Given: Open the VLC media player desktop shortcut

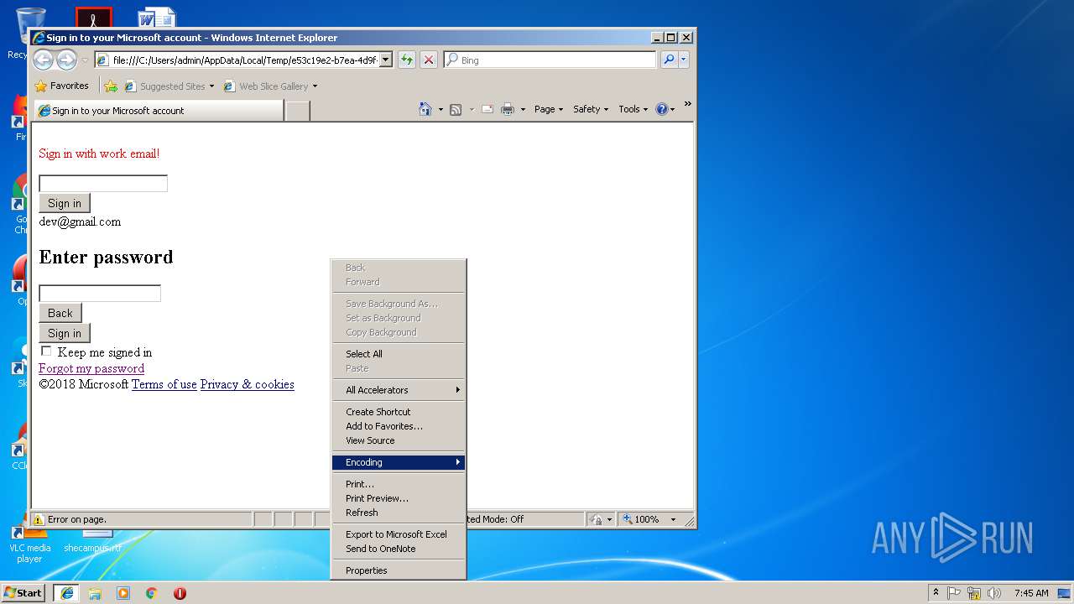Looking at the screenshot, I should pos(29,546).
